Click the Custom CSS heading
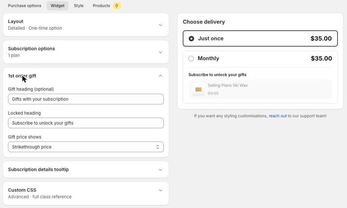The height and width of the screenshot is (208, 347). tap(22, 190)
